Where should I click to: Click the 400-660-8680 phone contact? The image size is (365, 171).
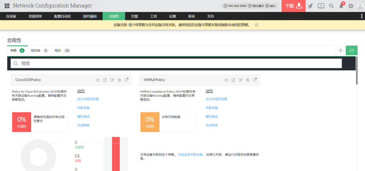(x=235, y=6)
